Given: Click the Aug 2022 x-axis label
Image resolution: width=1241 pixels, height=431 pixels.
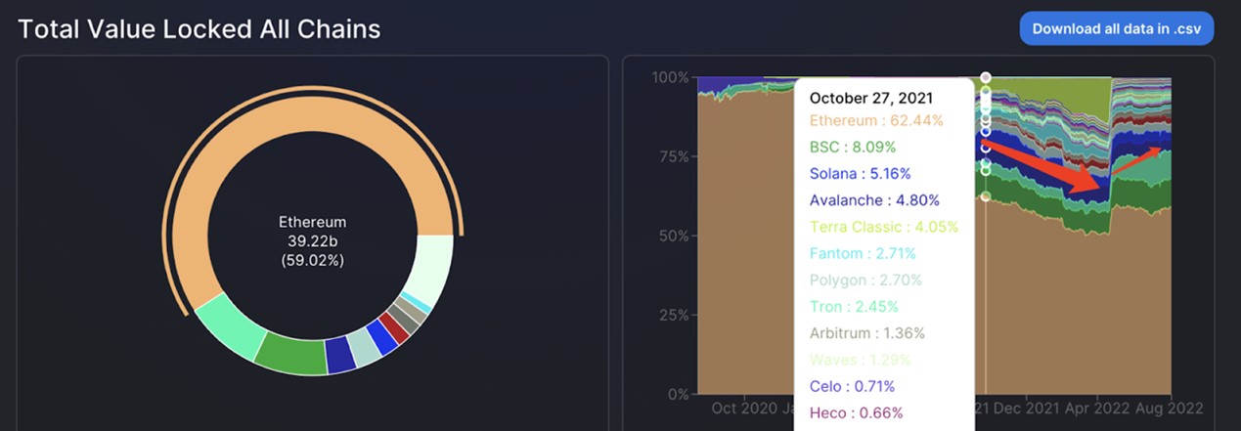Looking at the screenshot, I should pos(1170,408).
